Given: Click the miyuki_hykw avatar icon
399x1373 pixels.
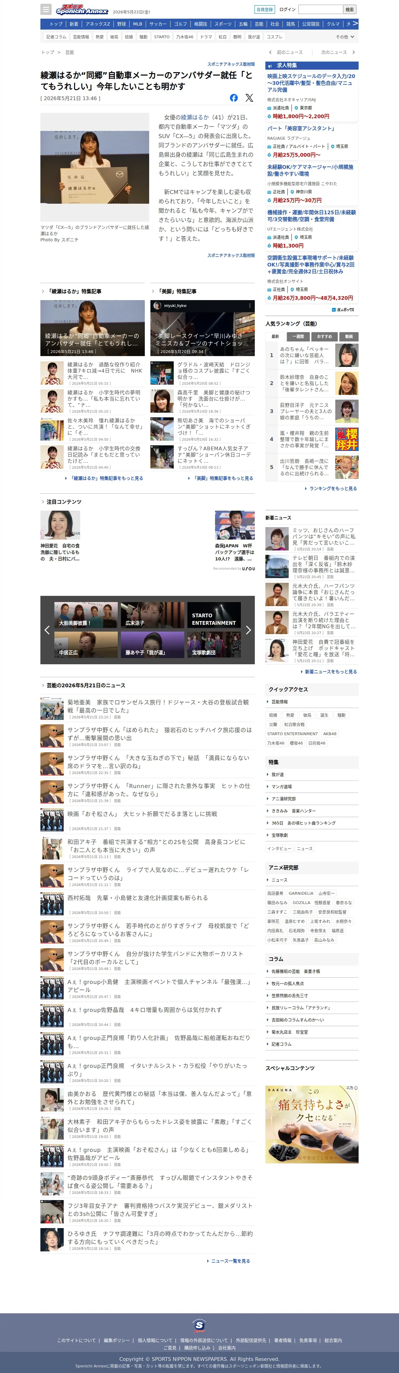Looking at the screenshot, I should click(157, 305).
